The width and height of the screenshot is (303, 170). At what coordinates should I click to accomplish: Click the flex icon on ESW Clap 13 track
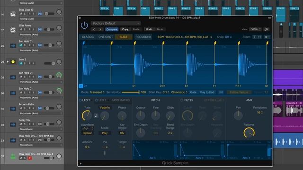(x=40, y=14)
